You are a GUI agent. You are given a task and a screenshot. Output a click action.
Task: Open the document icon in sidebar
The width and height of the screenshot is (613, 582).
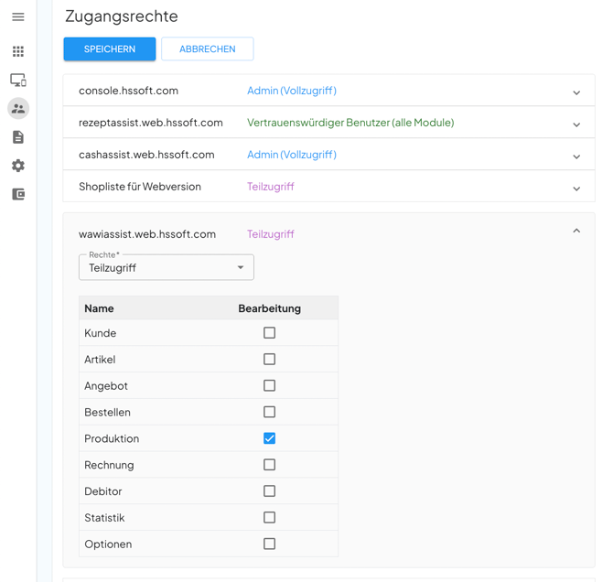[18, 137]
